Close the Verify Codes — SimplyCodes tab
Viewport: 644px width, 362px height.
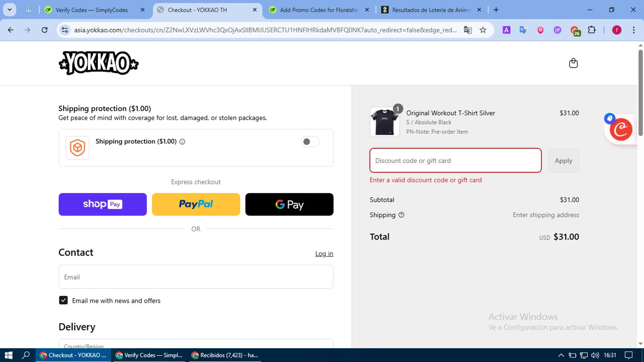(143, 9)
